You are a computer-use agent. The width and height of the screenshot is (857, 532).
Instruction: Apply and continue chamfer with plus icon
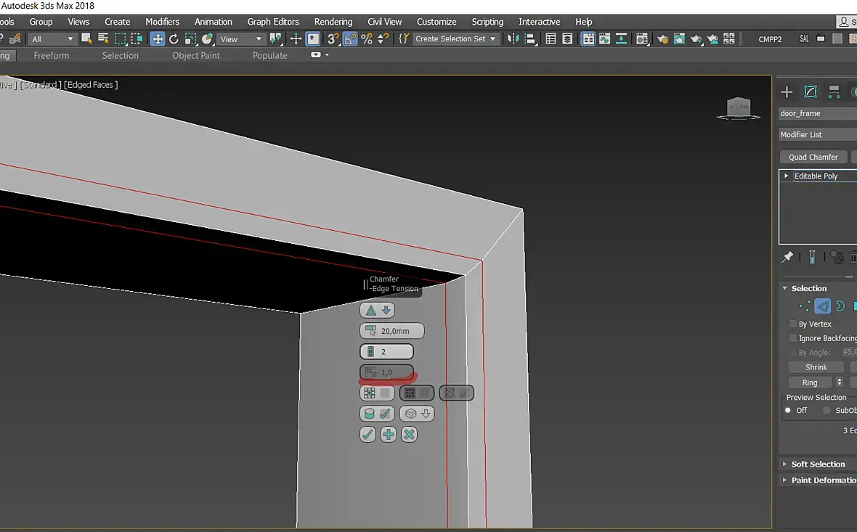click(x=389, y=435)
